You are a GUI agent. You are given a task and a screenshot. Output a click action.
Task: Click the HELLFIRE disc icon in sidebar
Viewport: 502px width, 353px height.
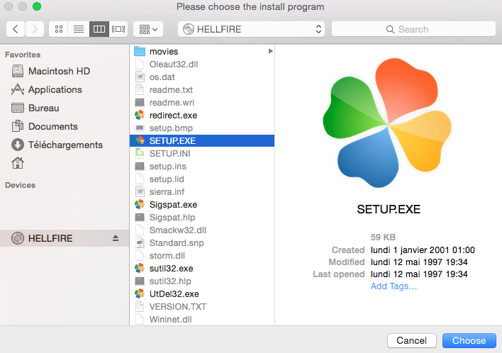click(x=18, y=238)
